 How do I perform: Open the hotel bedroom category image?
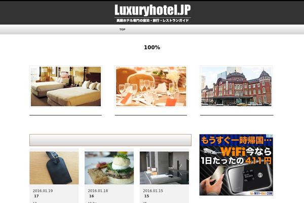pyautogui.click(x=66, y=86)
